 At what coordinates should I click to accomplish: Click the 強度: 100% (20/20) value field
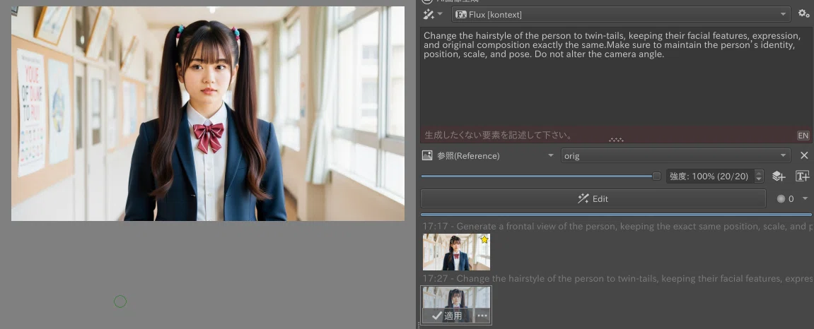click(x=710, y=177)
